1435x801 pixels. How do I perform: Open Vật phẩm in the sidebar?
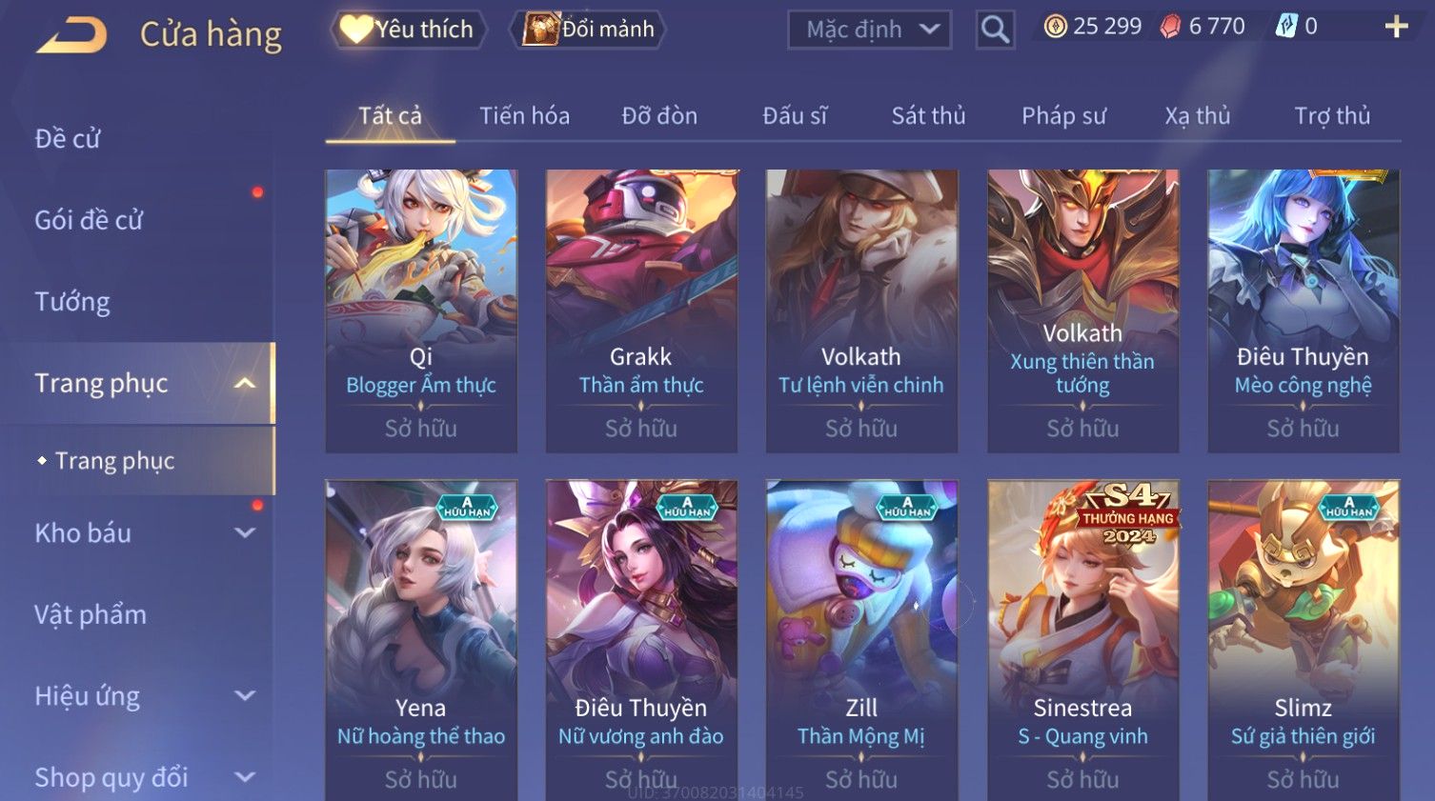pyautogui.click(x=91, y=614)
